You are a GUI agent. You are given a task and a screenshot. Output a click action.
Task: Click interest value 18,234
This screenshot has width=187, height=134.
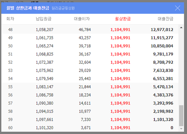click(85, 95)
